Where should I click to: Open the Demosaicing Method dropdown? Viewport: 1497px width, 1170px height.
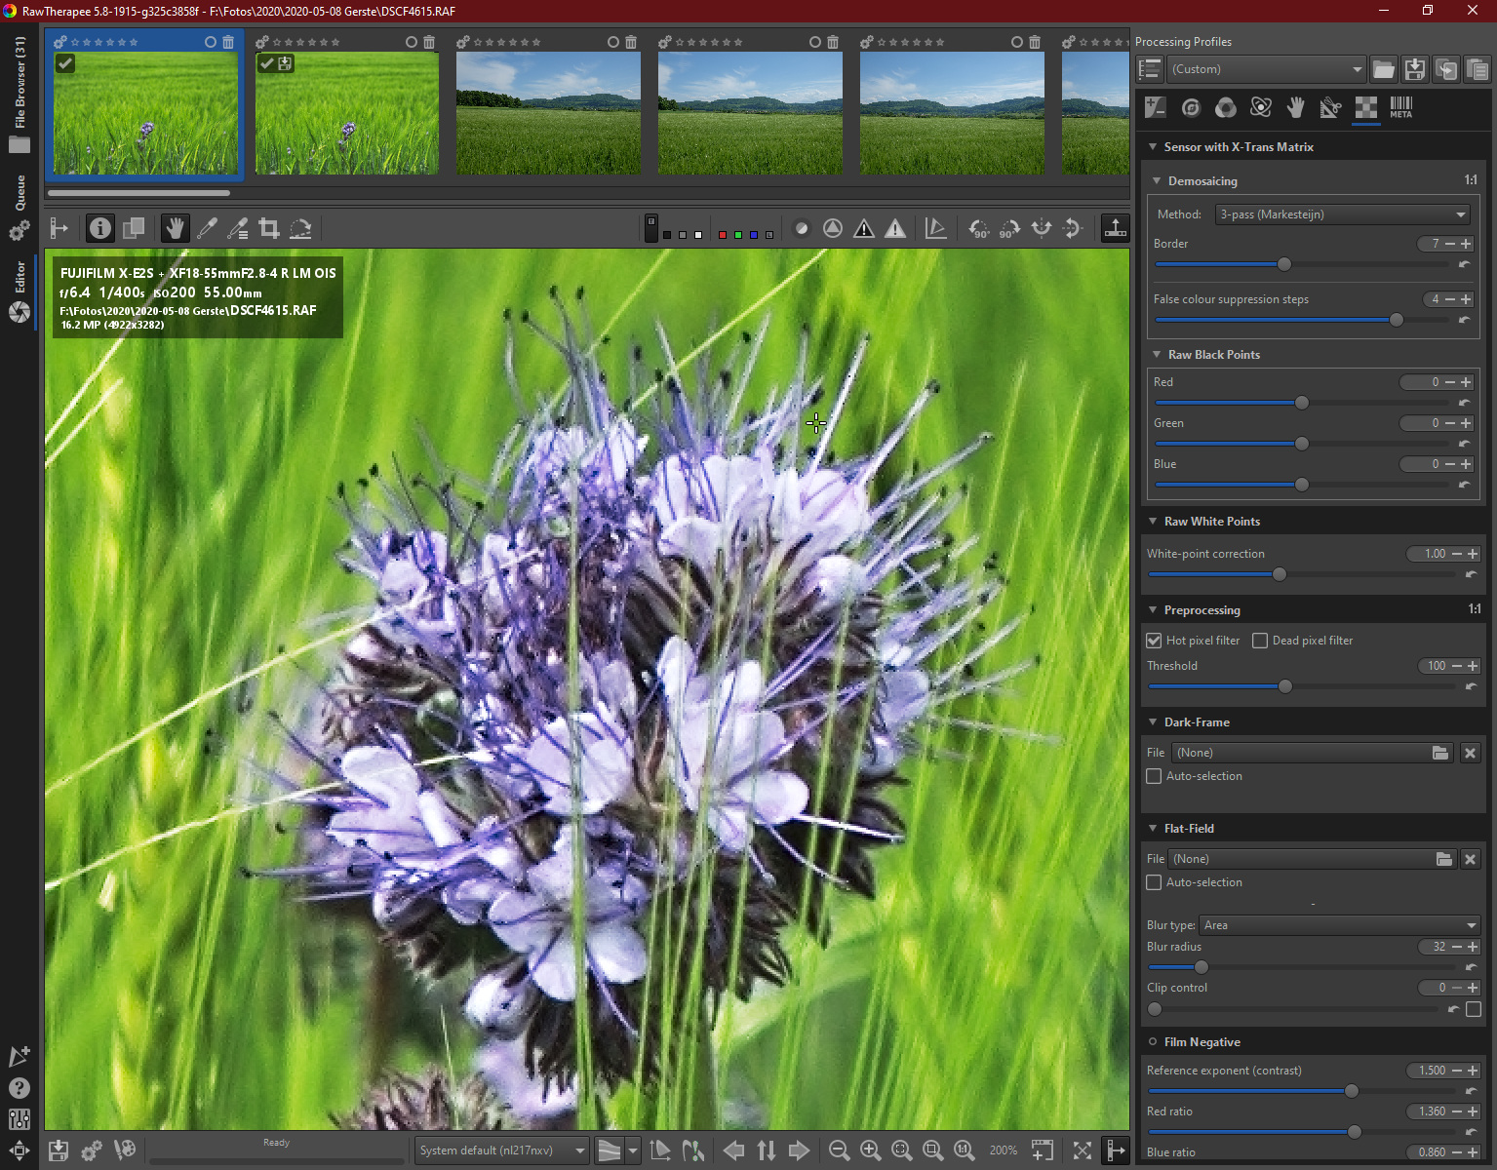click(x=1342, y=214)
